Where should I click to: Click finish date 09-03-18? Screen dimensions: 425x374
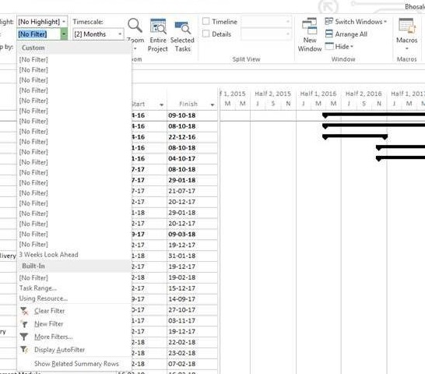[x=182, y=235]
